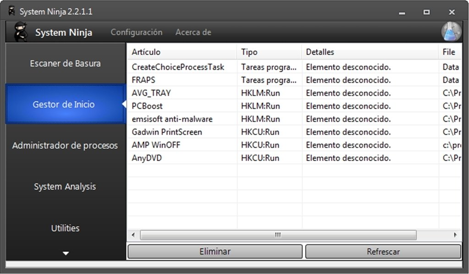The image size is (469, 274).
Task: Select the AnyDVD entry
Action: (294, 158)
